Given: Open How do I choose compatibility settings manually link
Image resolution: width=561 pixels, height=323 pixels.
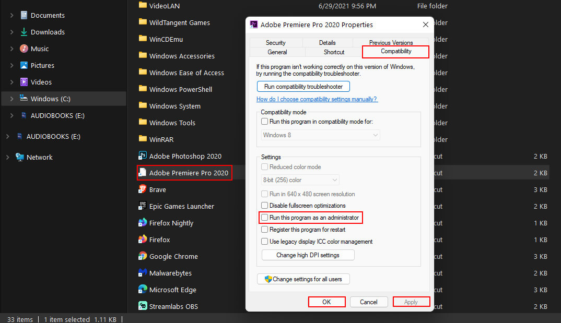Looking at the screenshot, I should pos(317,99).
